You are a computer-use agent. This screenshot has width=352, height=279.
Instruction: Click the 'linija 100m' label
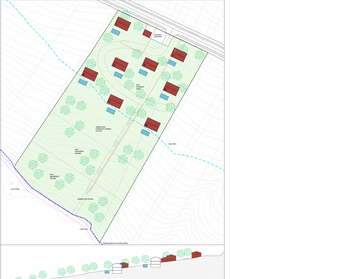pyautogui.click(x=173, y=144)
